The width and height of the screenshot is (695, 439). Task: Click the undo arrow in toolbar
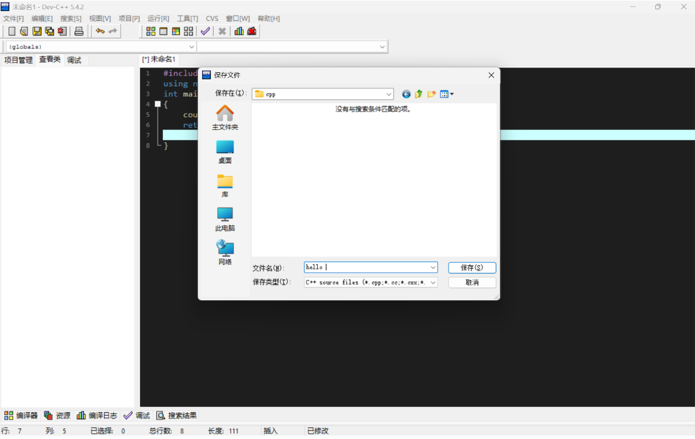pos(100,31)
